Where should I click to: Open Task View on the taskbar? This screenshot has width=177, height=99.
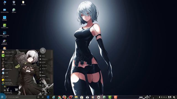(x=43, y=97)
